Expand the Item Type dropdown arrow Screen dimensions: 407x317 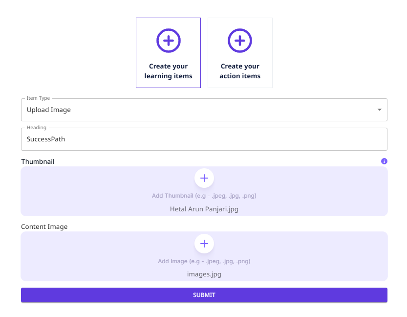tap(379, 110)
